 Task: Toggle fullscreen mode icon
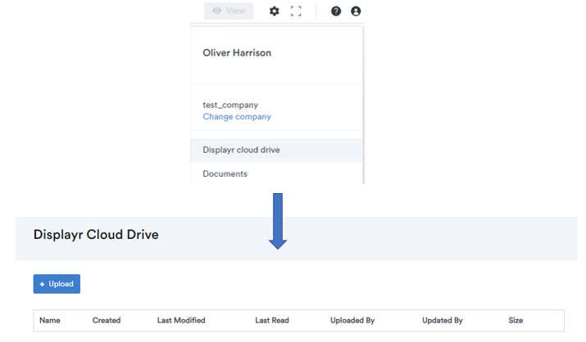pos(296,11)
